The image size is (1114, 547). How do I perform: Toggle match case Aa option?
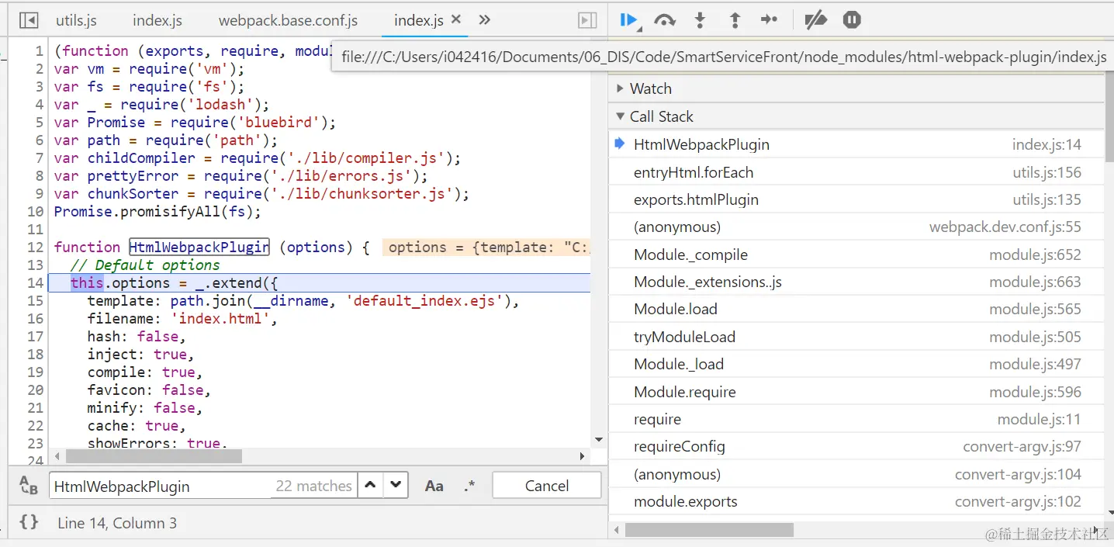434,486
